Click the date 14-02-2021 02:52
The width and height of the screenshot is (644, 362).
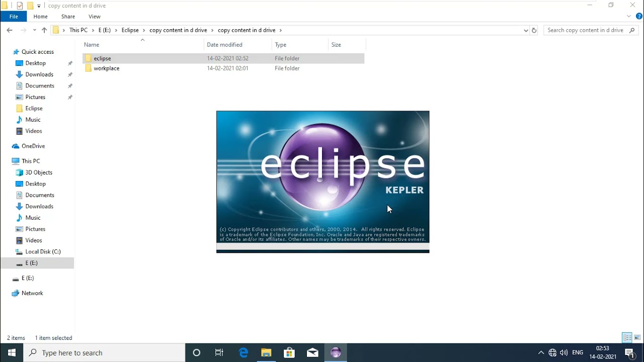[x=227, y=58]
